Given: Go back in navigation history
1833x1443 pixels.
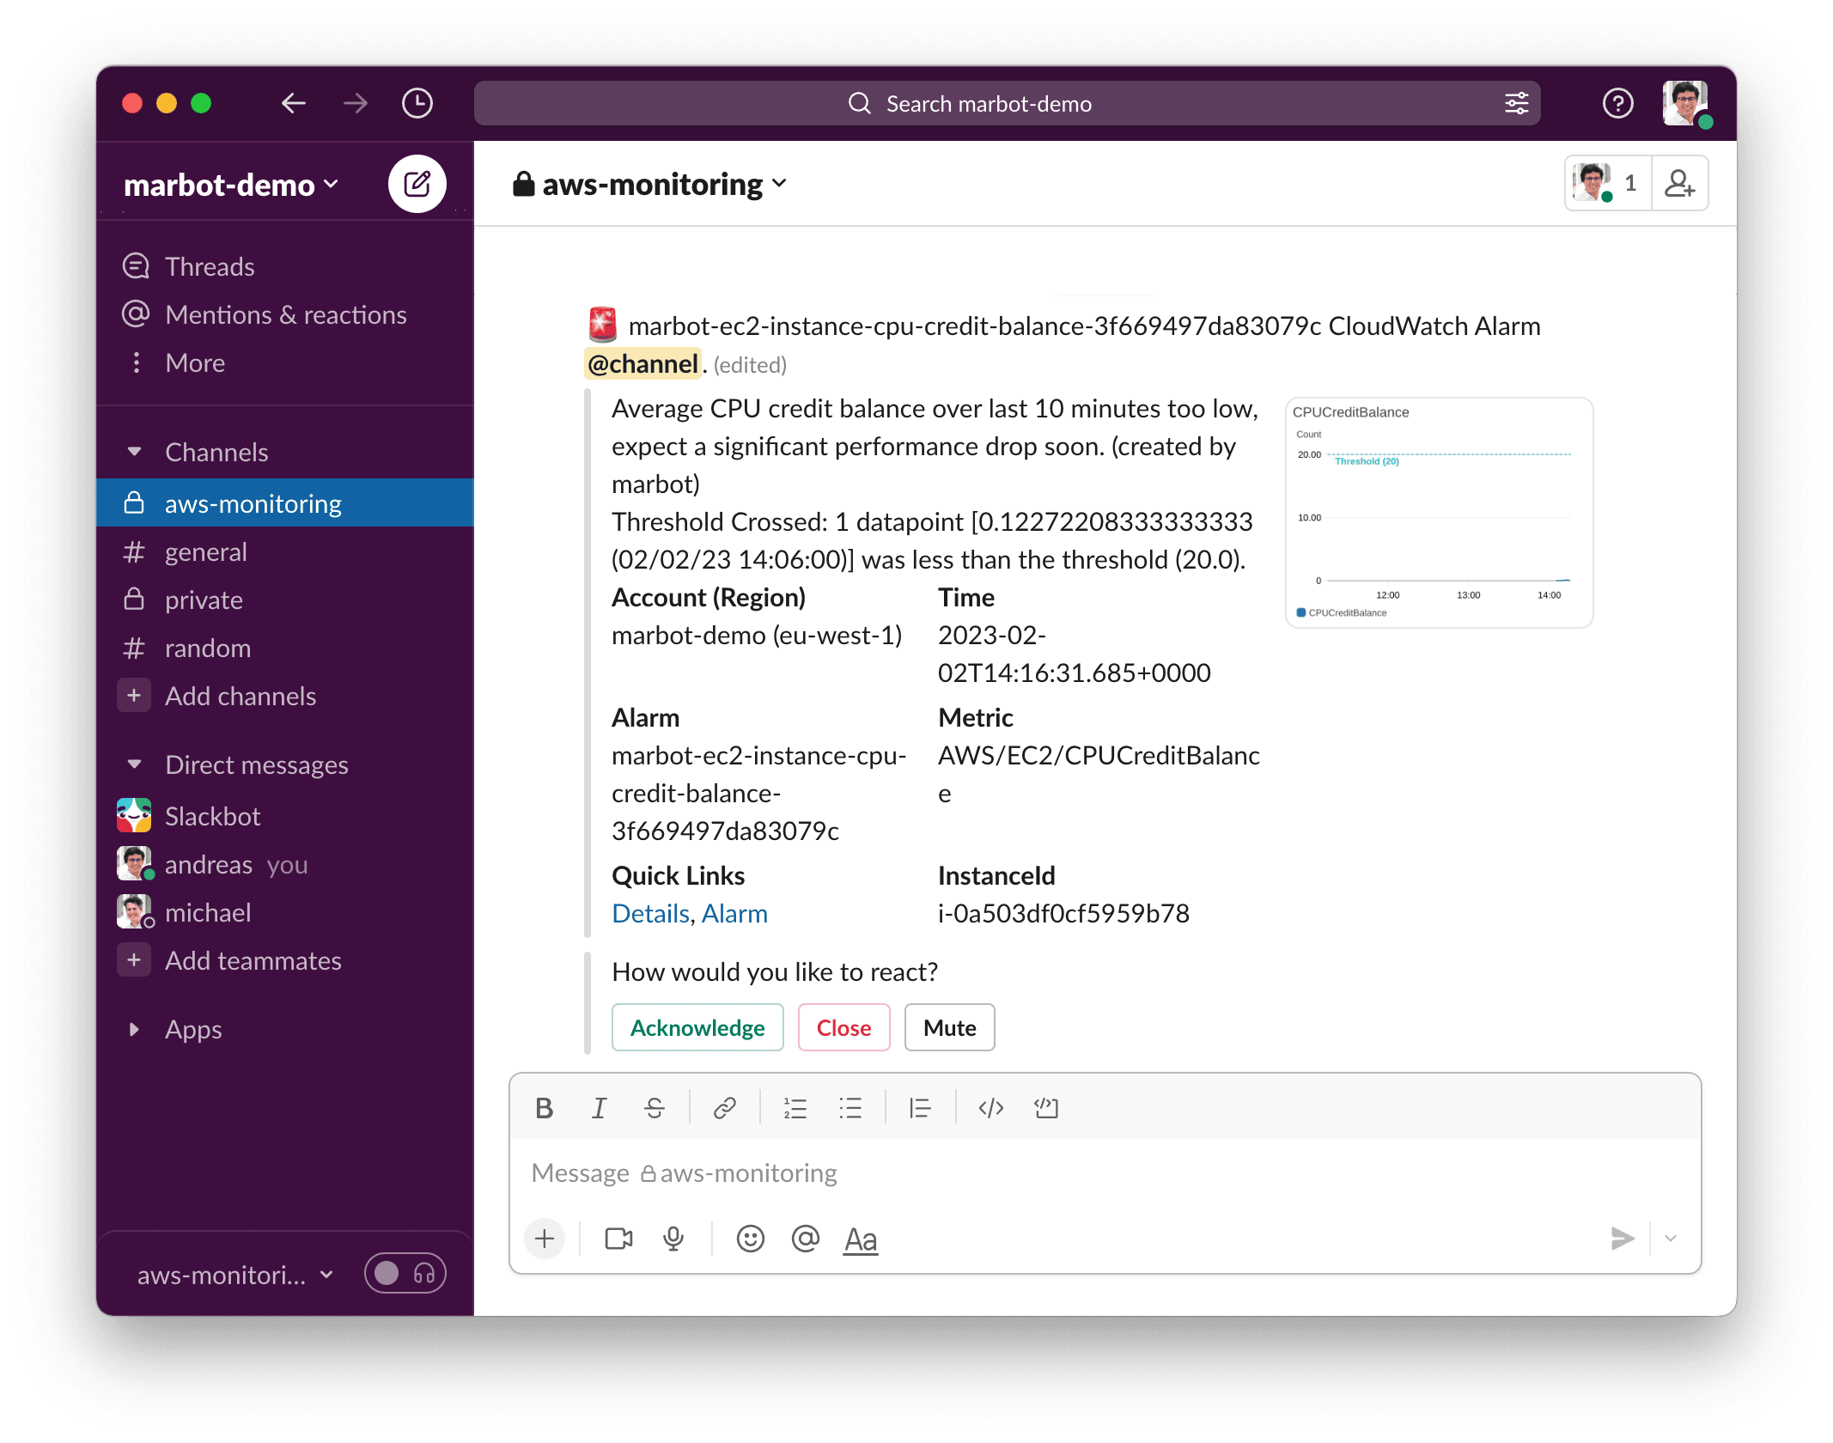Looking at the screenshot, I should pos(294,104).
